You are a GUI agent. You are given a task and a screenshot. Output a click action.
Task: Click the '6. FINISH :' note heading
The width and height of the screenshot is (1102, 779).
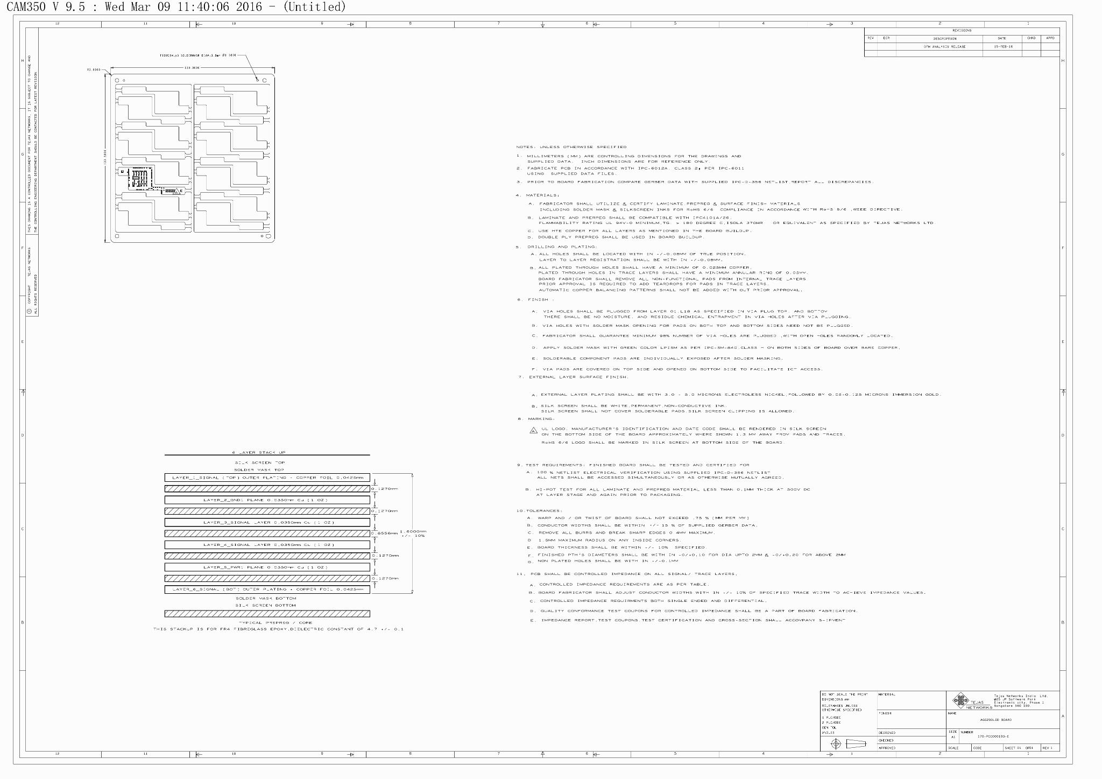pyautogui.click(x=535, y=299)
